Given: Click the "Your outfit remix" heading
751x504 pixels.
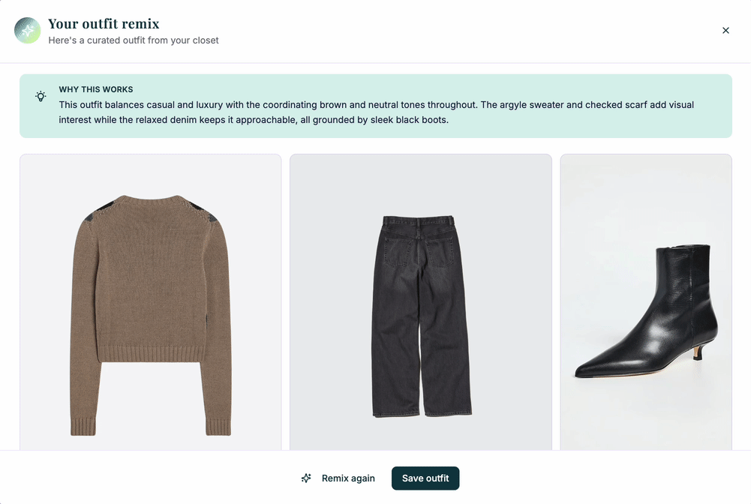Looking at the screenshot, I should point(104,24).
